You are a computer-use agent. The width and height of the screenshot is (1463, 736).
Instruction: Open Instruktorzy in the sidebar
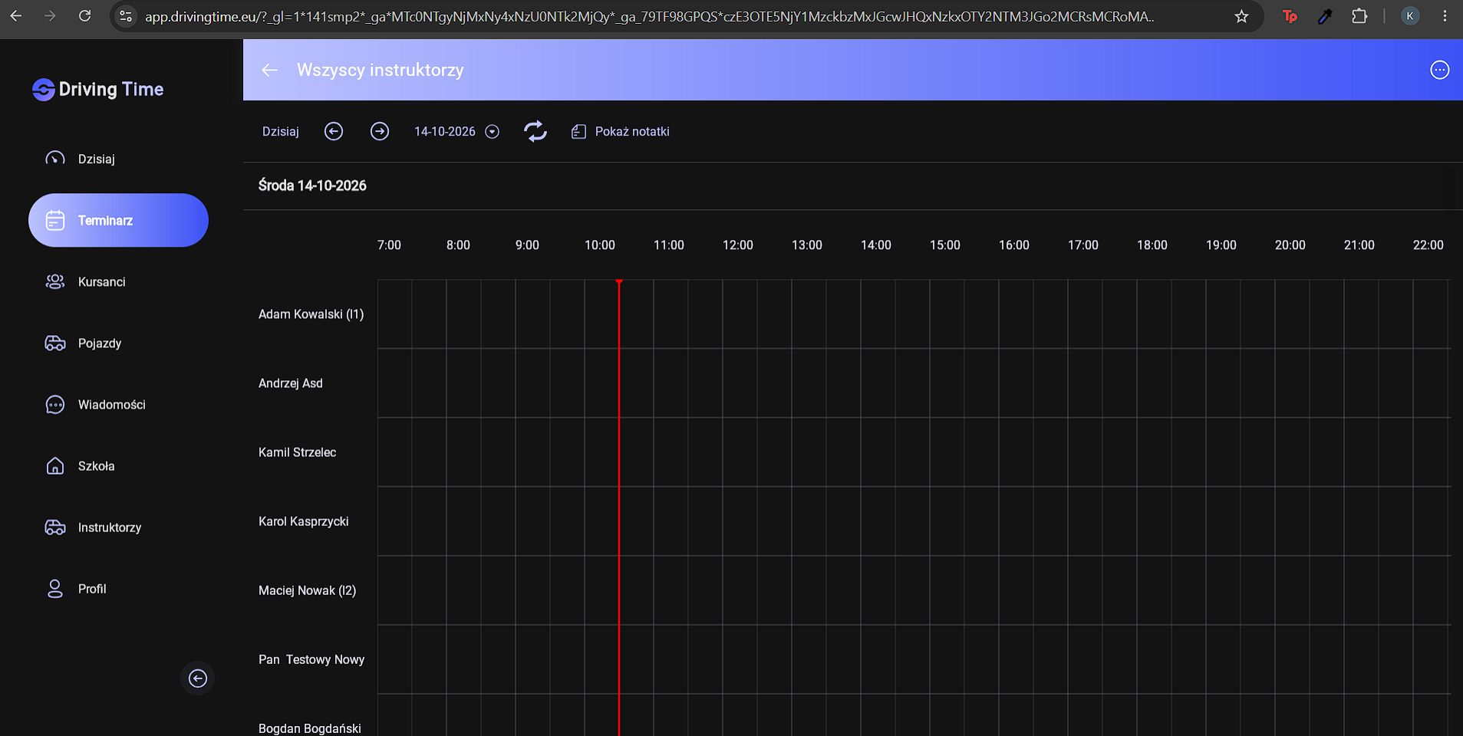118,527
